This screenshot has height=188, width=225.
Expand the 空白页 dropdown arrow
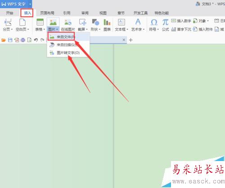pos(28,29)
